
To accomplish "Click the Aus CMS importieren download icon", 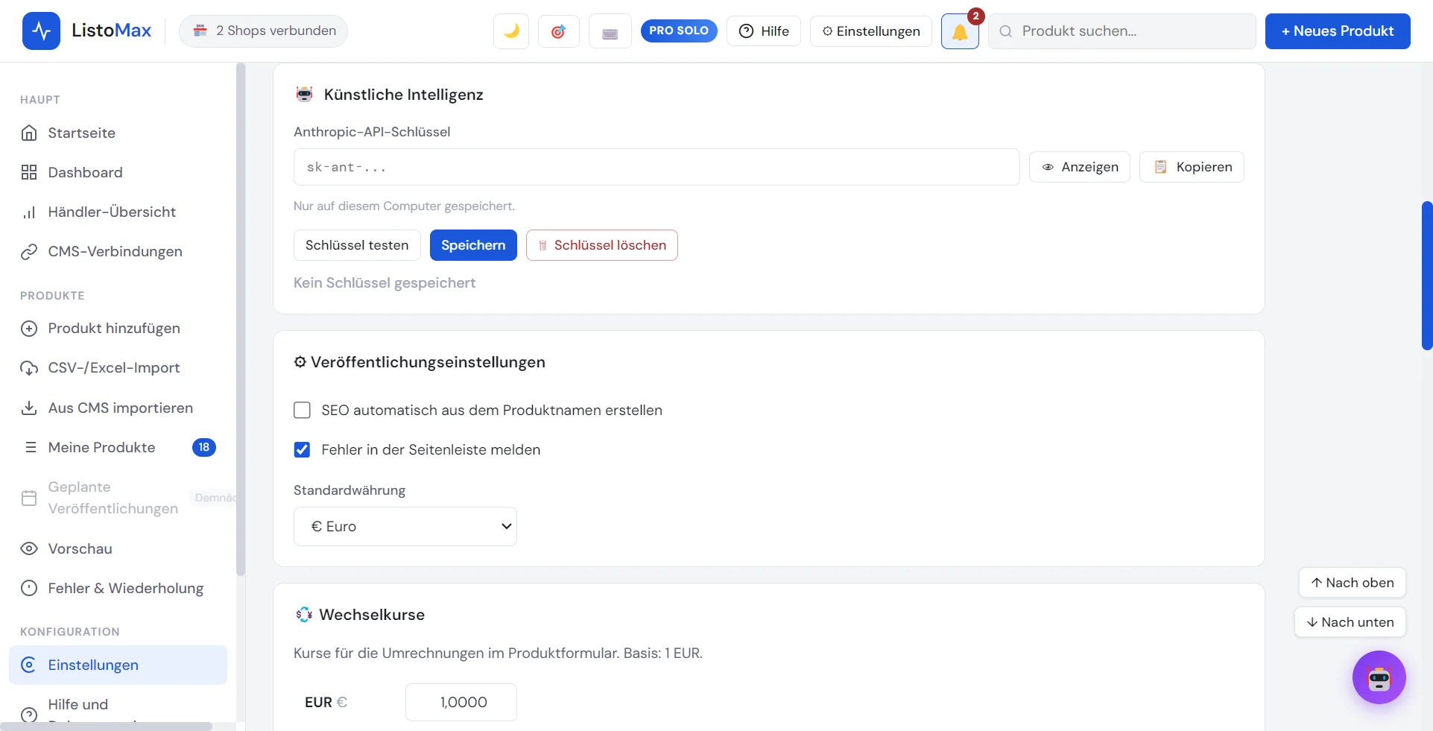I will click(x=29, y=408).
